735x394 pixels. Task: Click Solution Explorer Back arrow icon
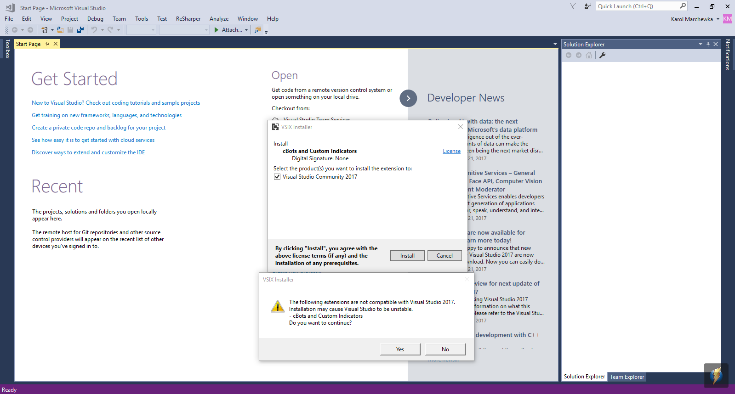coord(569,55)
